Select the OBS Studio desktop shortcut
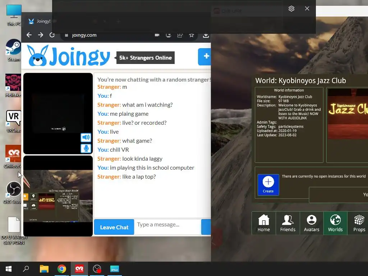The width and height of the screenshot is (368, 276). pyautogui.click(x=13, y=193)
